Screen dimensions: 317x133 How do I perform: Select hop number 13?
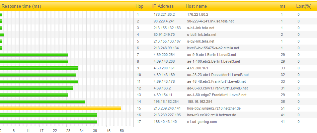139,95
